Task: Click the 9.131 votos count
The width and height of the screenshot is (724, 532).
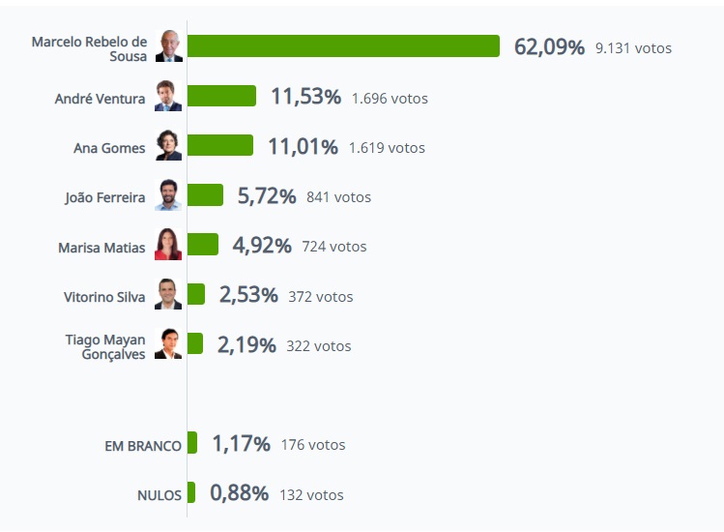Action: coord(633,47)
